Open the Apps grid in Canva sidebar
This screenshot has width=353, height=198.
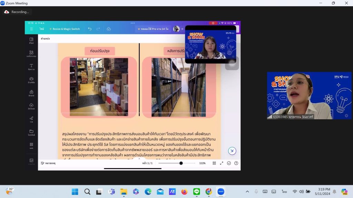point(31,145)
